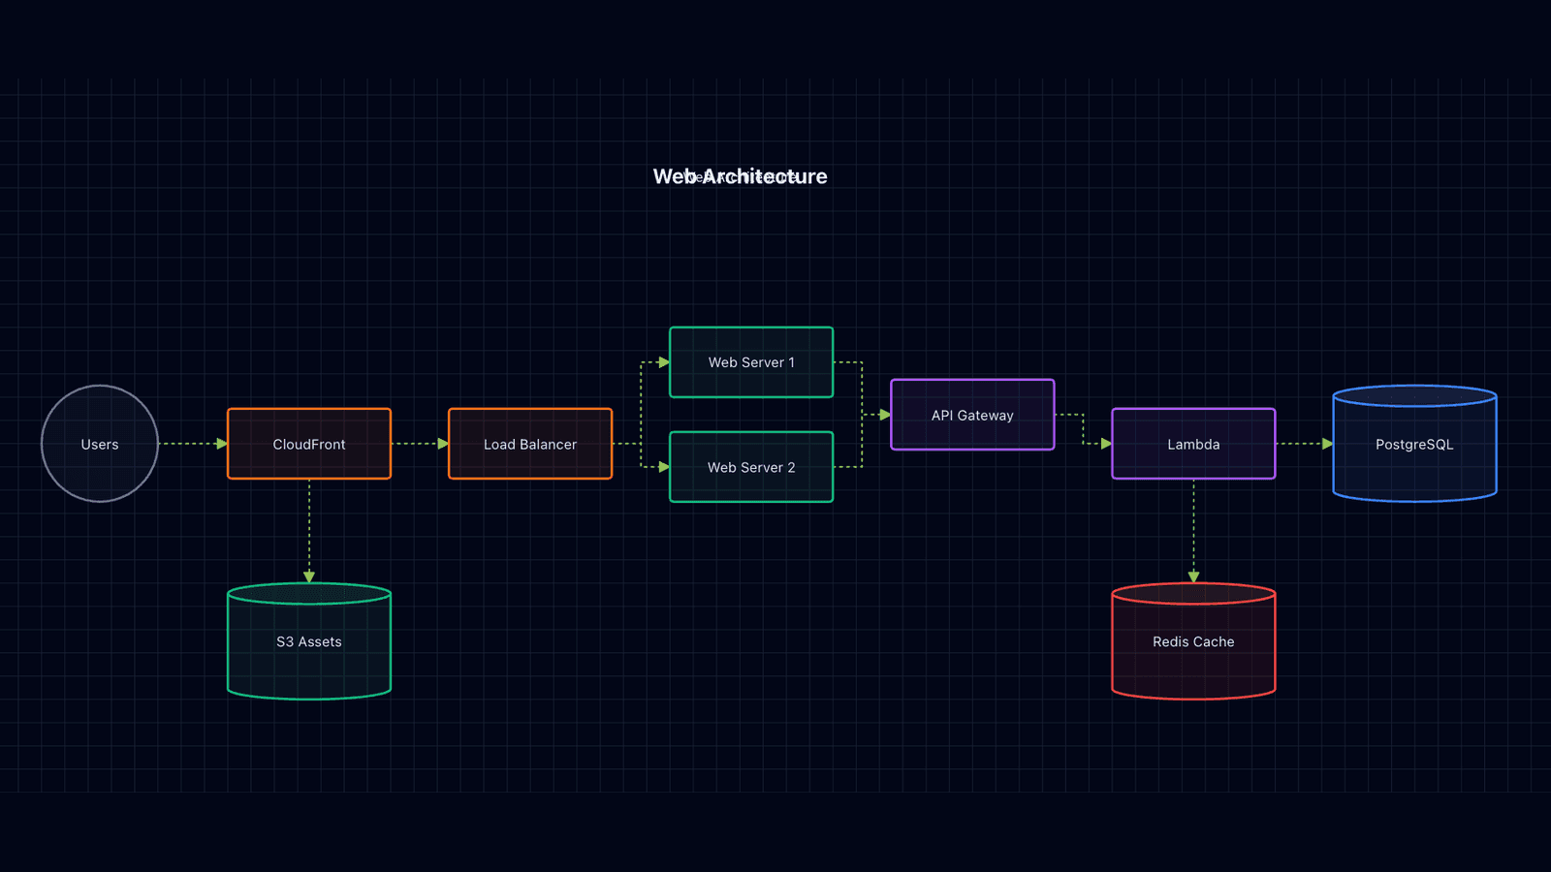Select the Web Server 1 node
This screenshot has width=1551, height=872.
pyautogui.click(x=751, y=362)
